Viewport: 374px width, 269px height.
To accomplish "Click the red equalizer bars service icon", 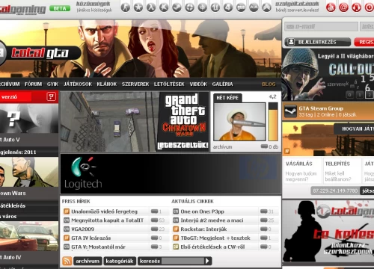I will coord(331,7).
